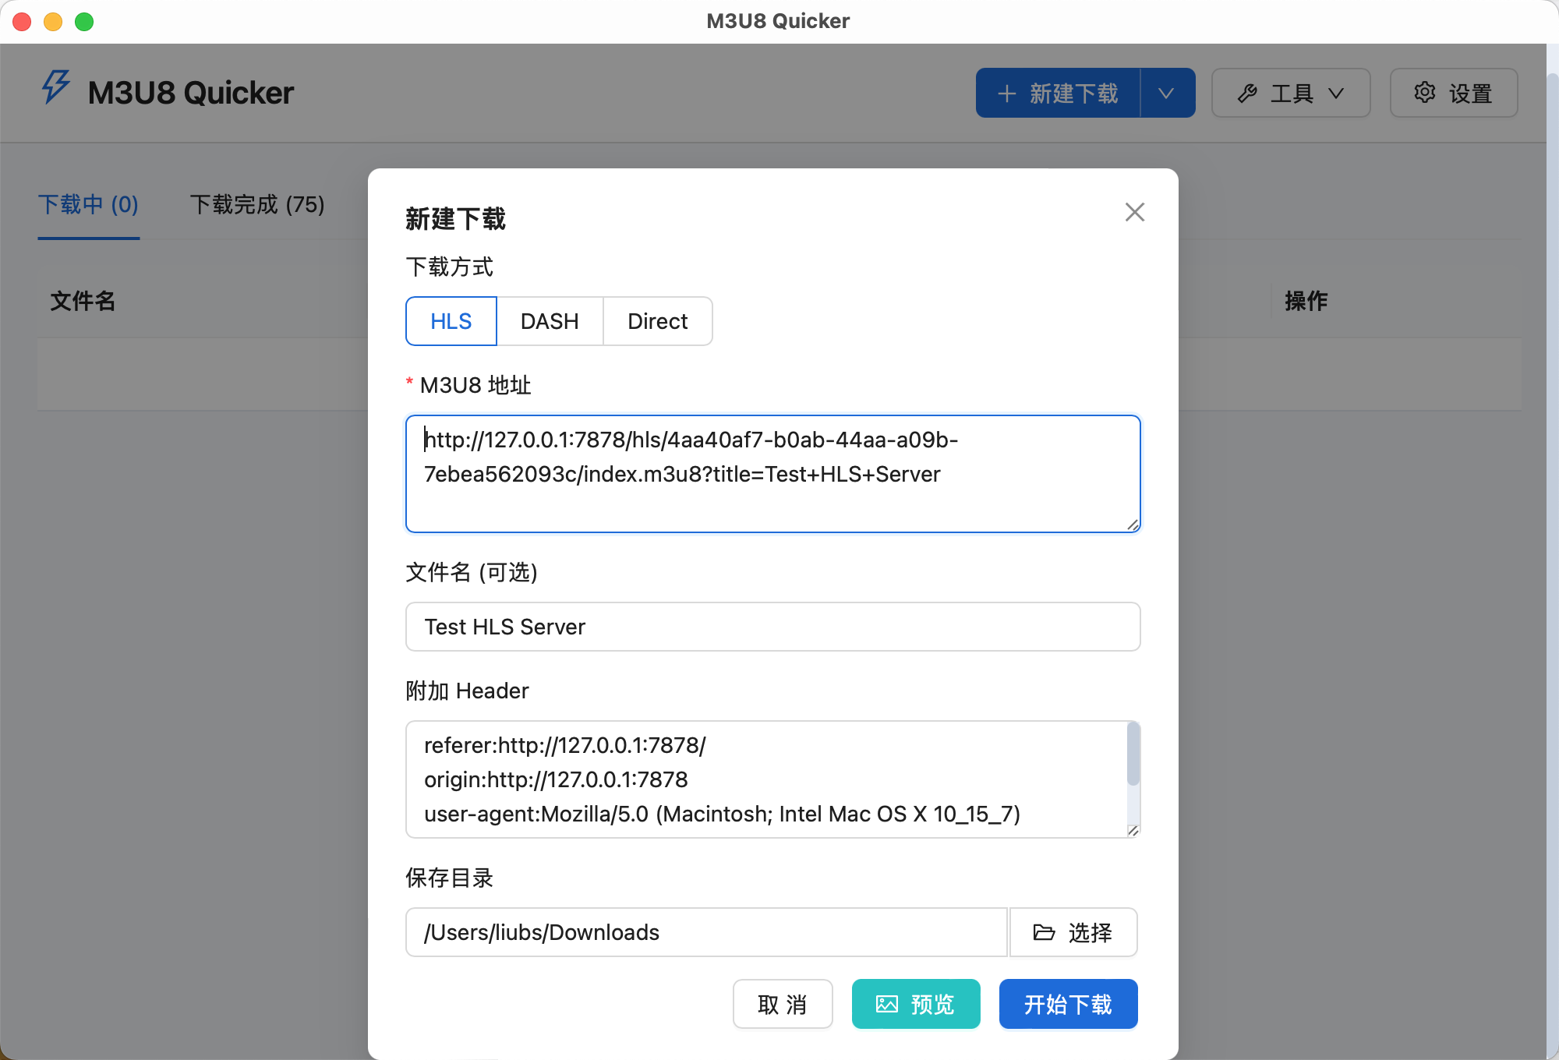Image resolution: width=1559 pixels, height=1060 pixels.
Task: Click the resize handle of the M3U8 address box
Action: click(x=1133, y=525)
